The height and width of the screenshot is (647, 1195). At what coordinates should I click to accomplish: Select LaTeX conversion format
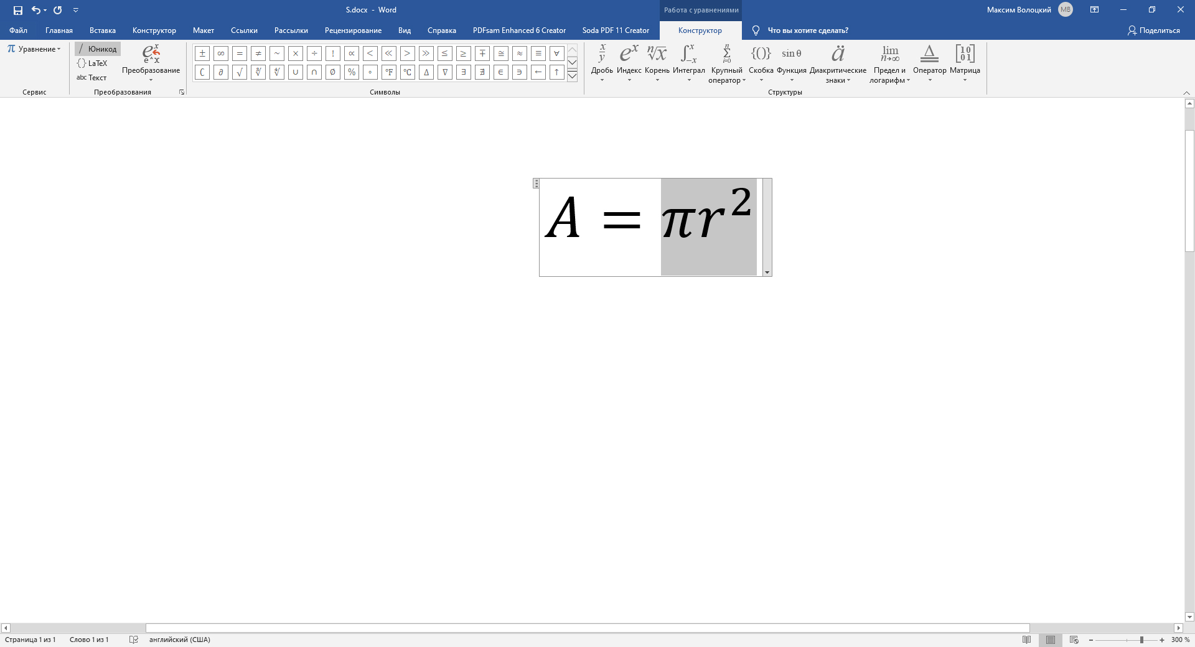point(92,63)
